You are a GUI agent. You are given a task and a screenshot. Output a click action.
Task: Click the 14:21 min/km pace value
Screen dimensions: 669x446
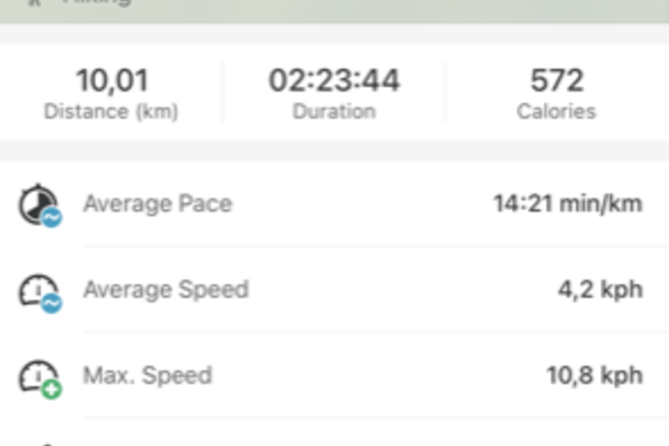point(568,203)
